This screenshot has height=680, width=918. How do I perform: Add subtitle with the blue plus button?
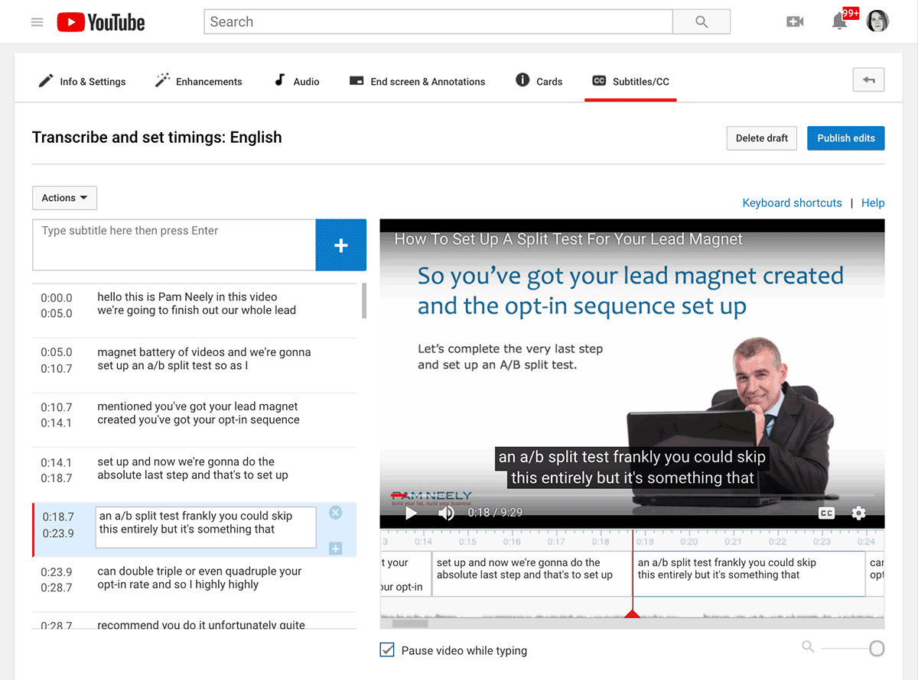pos(341,245)
